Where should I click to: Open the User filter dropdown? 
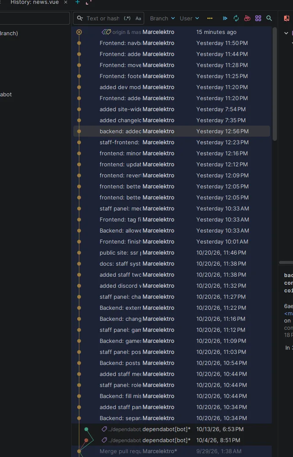click(x=189, y=18)
